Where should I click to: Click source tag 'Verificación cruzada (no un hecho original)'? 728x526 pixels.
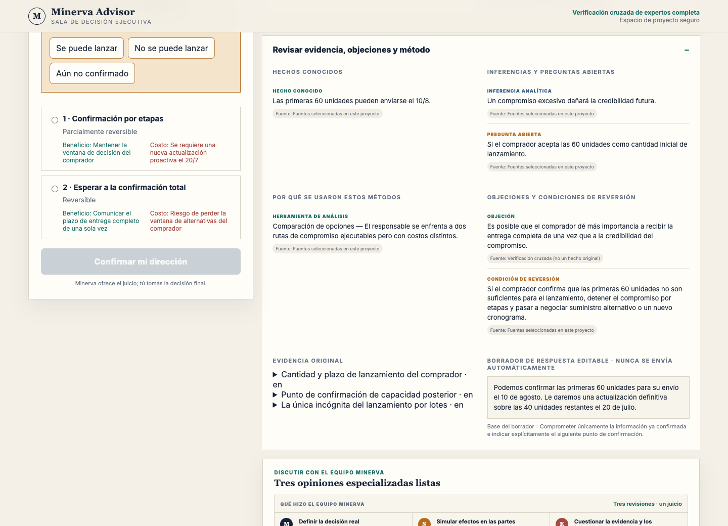[x=545, y=258]
